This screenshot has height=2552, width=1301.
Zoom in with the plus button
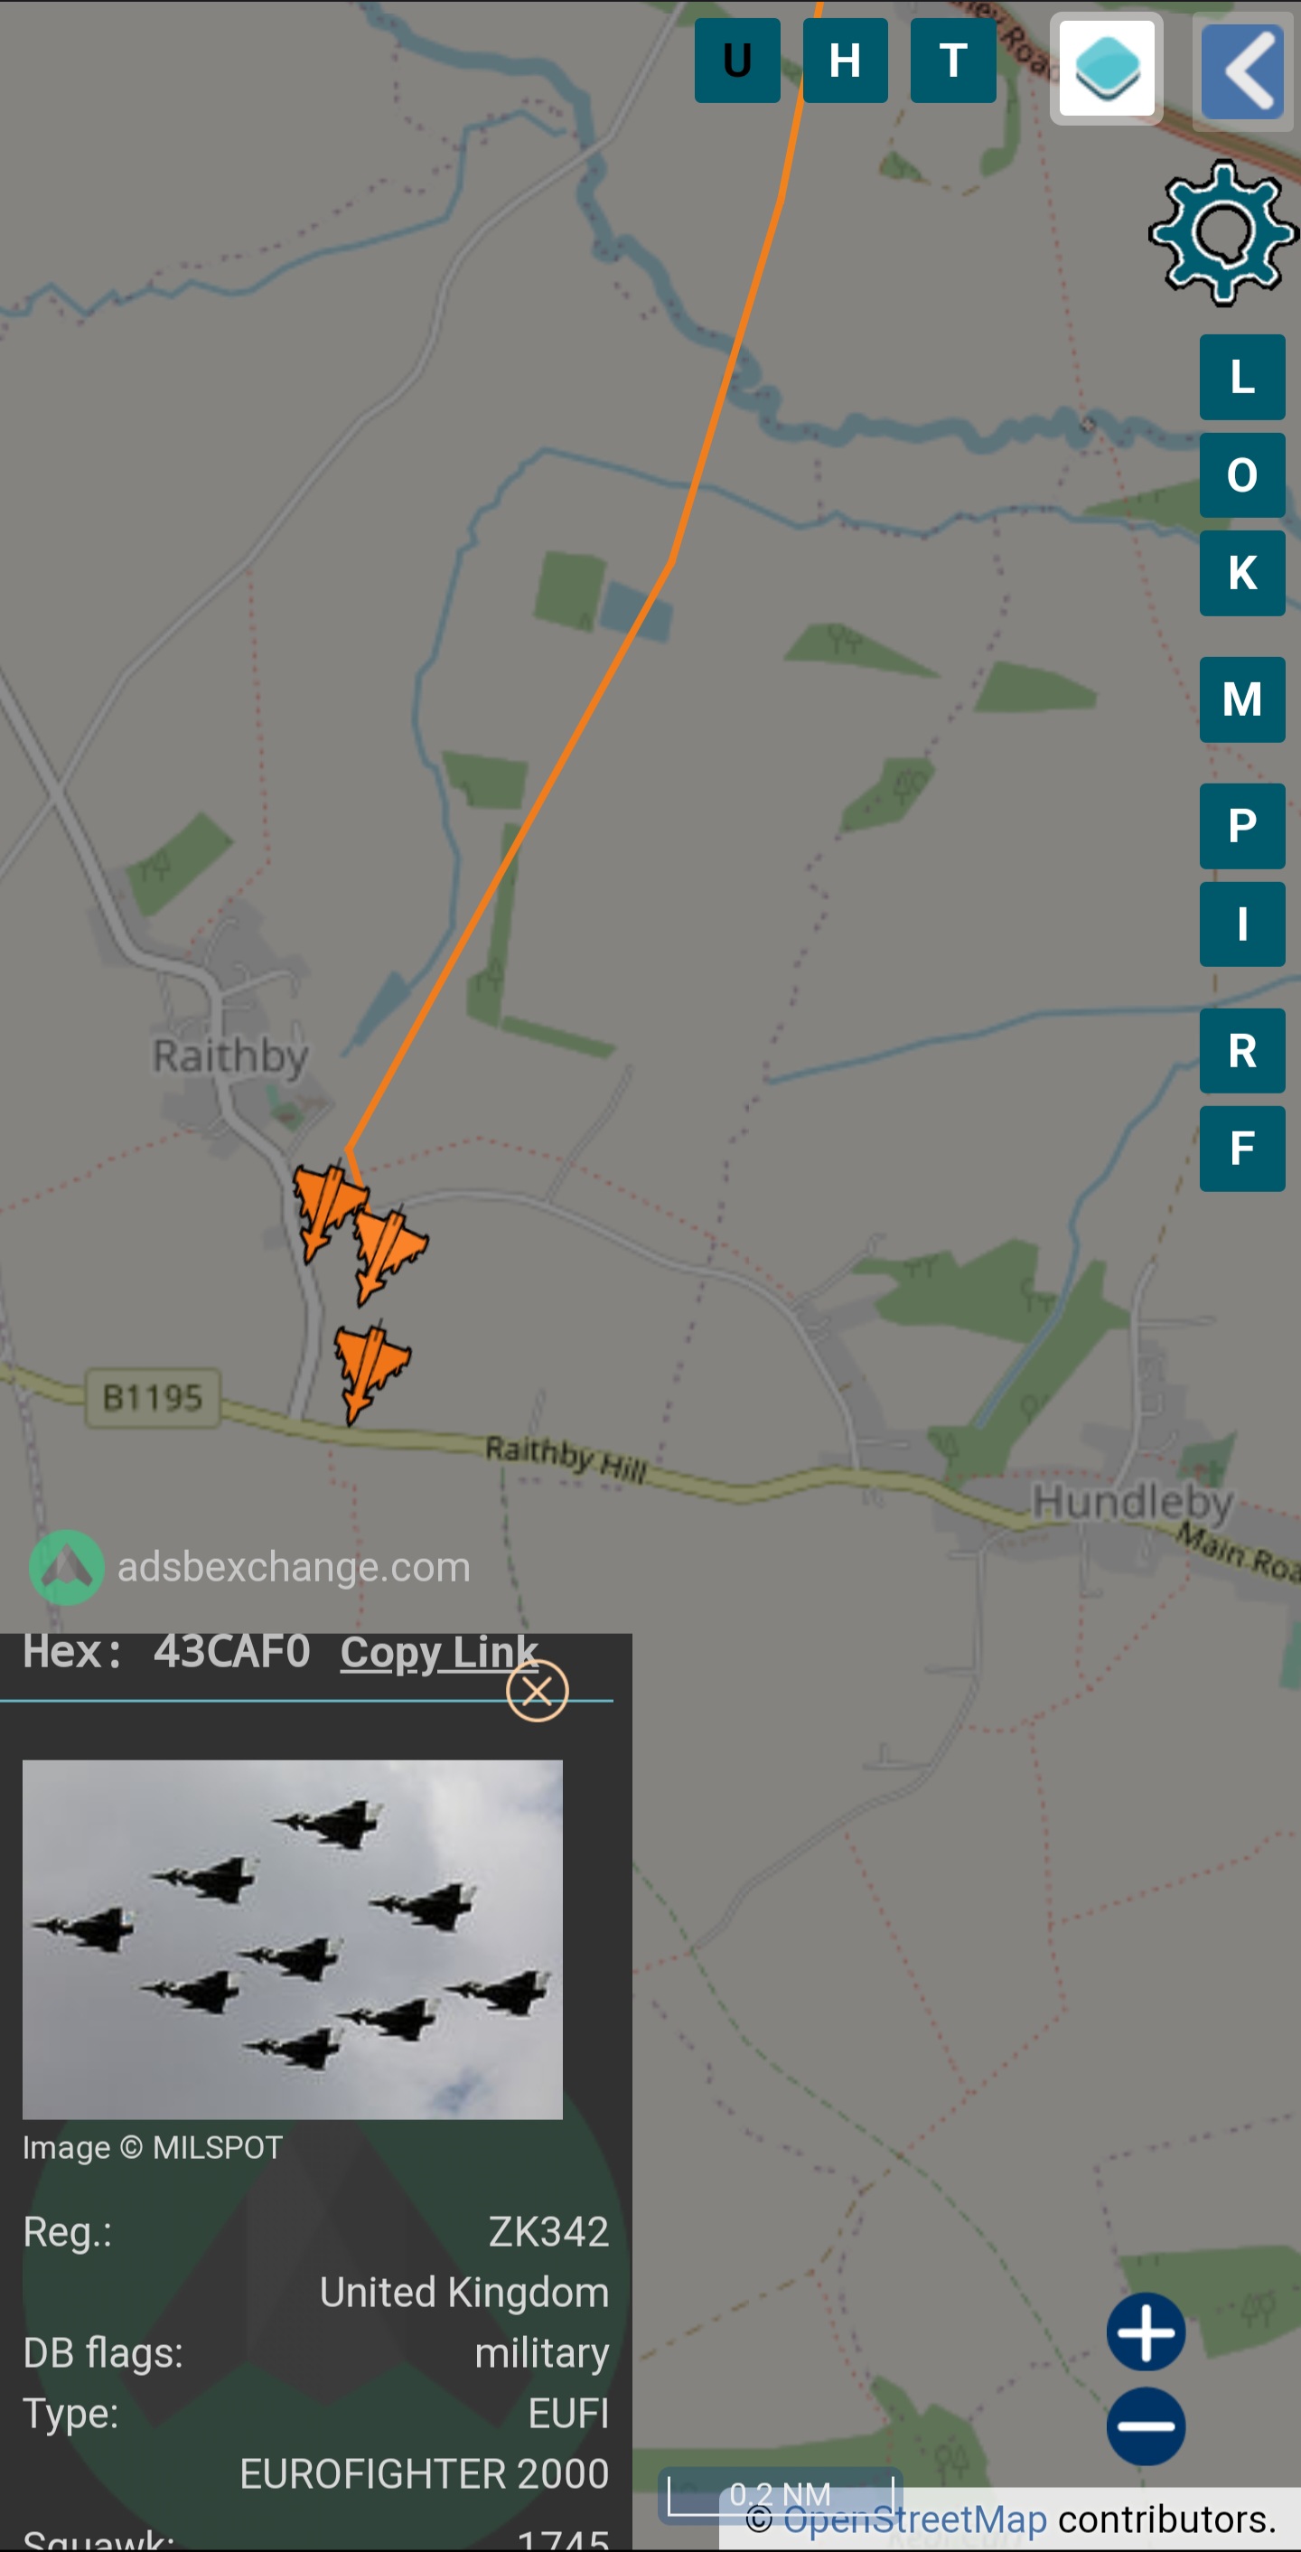1146,2332
